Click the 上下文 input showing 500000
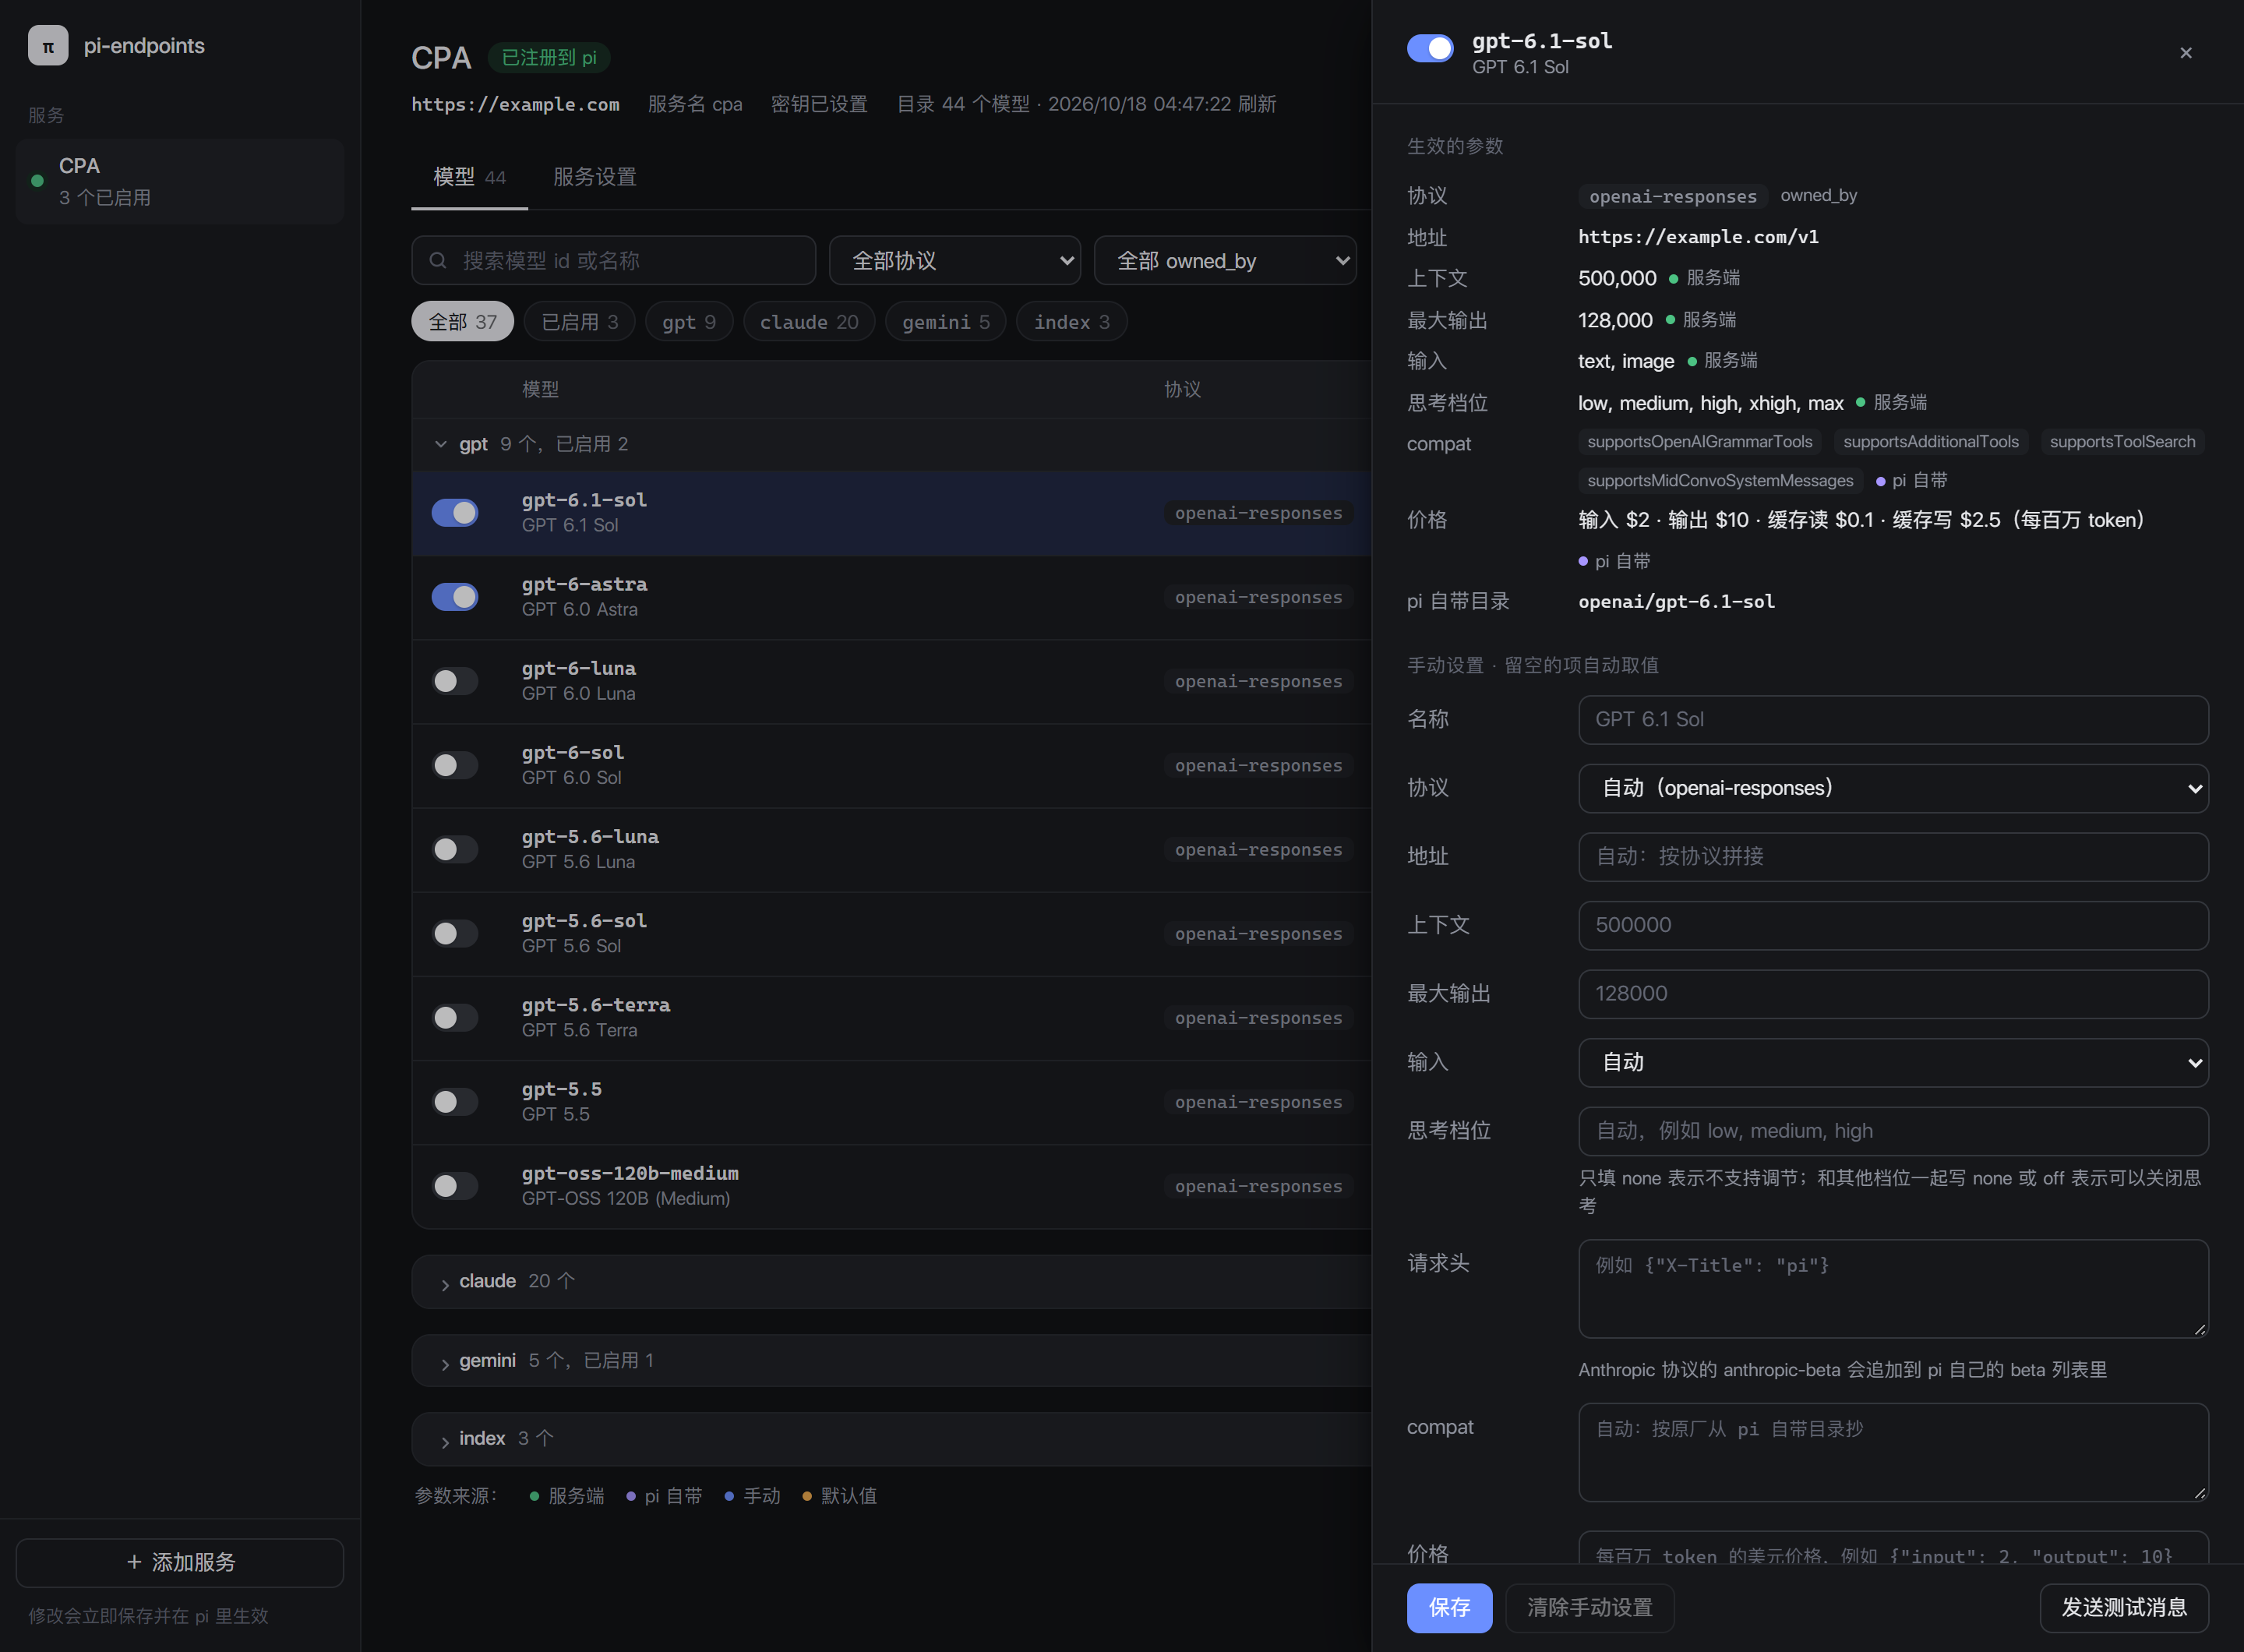Image resolution: width=2244 pixels, height=1652 pixels. pos(1893,925)
